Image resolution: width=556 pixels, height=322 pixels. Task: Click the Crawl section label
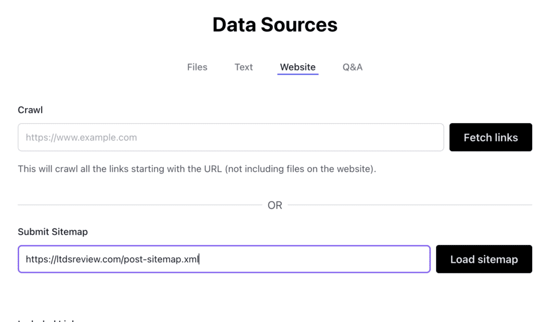point(30,110)
